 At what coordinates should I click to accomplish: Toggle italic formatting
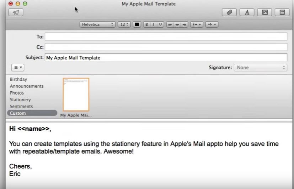(x=153, y=24)
